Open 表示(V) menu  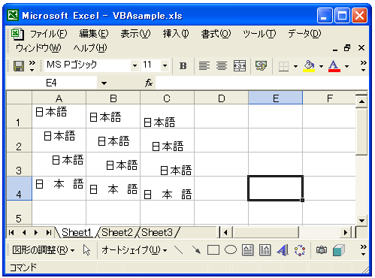pos(135,34)
